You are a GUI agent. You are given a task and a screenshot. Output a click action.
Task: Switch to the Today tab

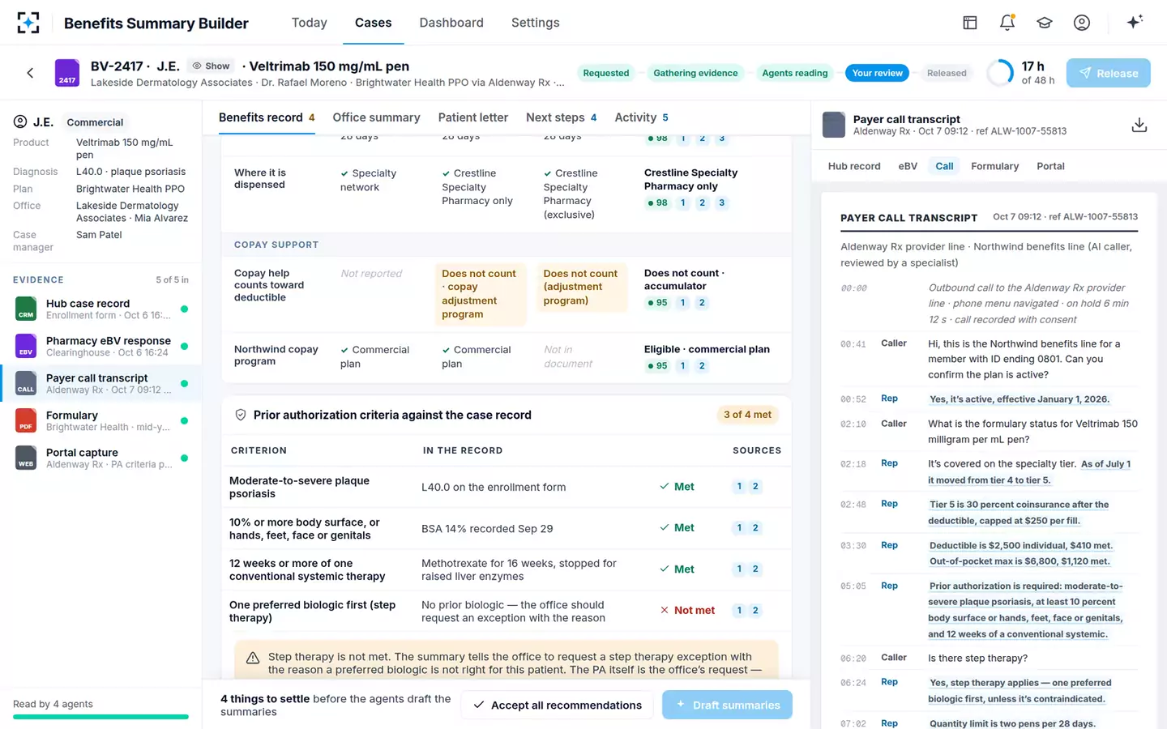[x=310, y=23]
